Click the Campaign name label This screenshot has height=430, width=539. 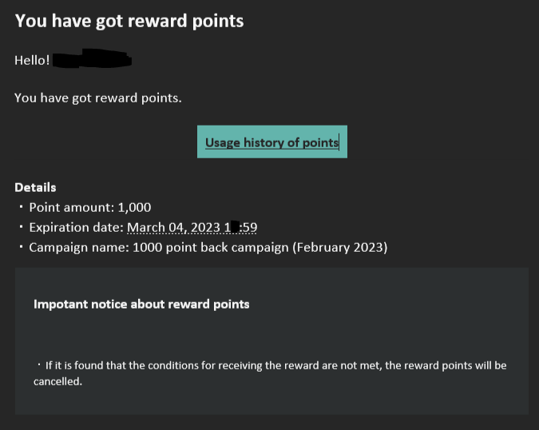click(79, 247)
